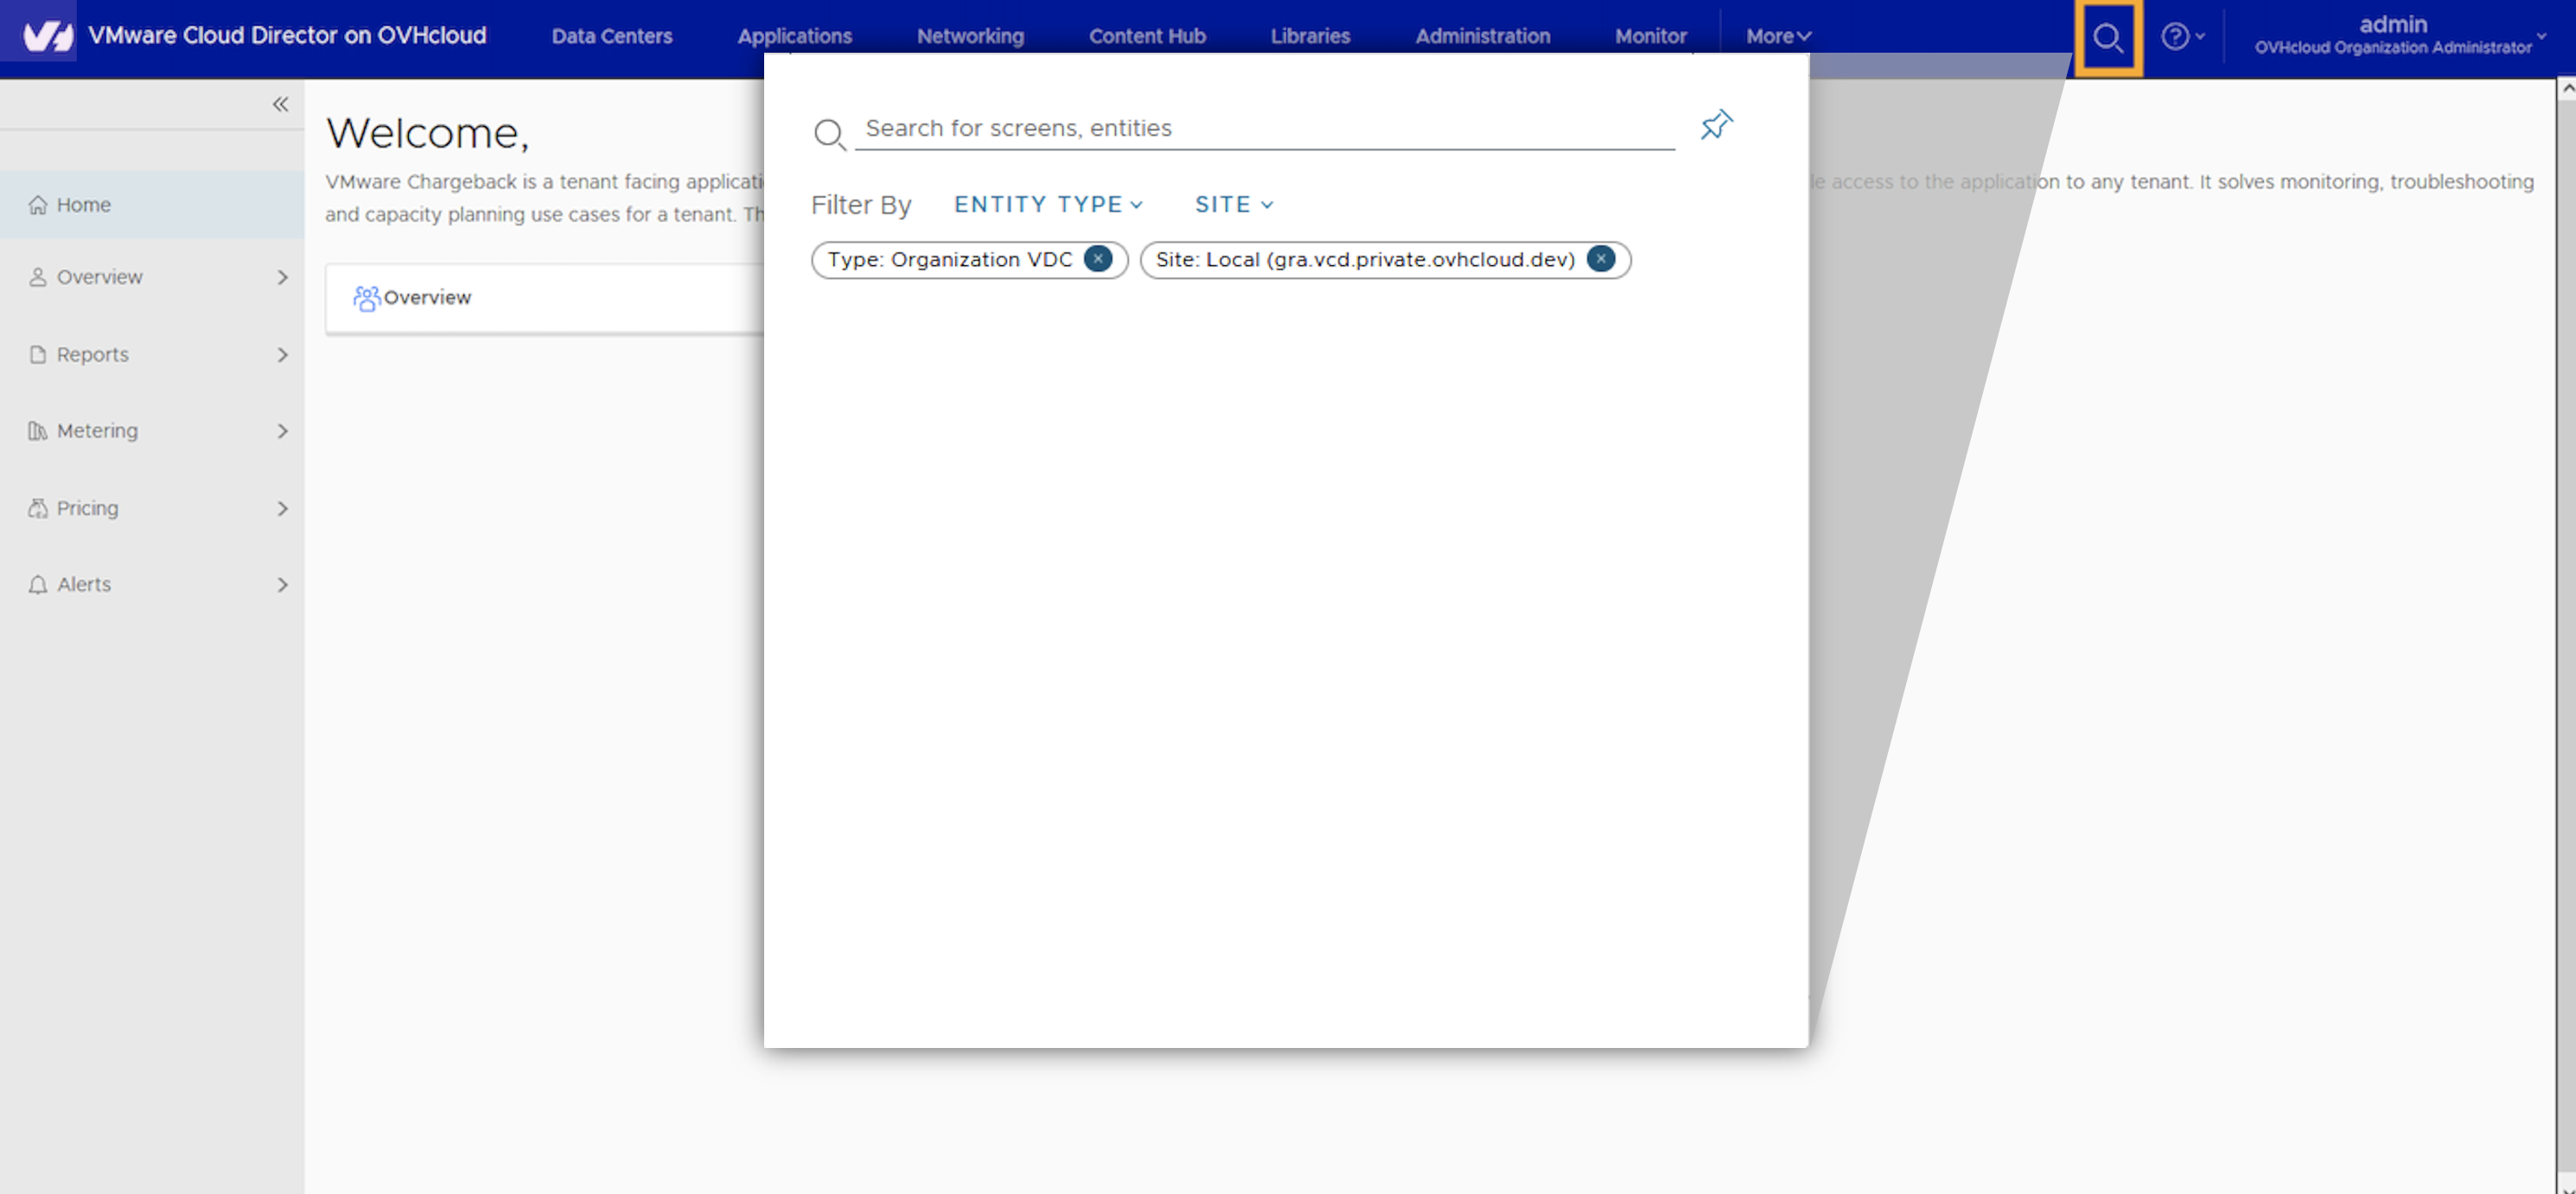The image size is (2576, 1194).
Task: Click the Alerts bell icon
Action: click(x=38, y=585)
